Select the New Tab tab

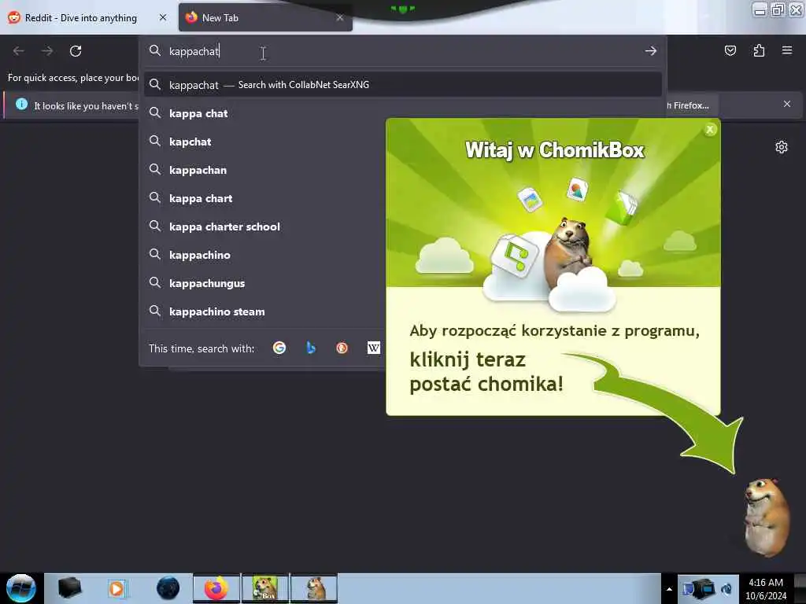pyautogui.click(x=265, y=18)
